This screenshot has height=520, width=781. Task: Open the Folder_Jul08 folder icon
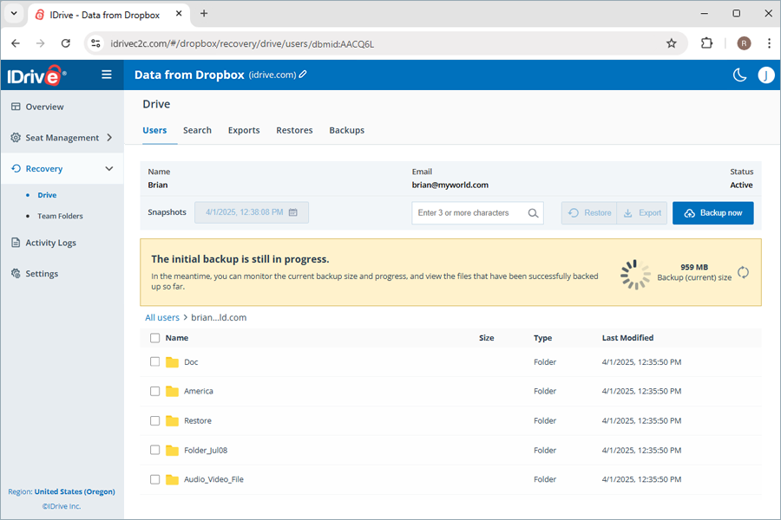pyautogui.click(x=172, y=451)
